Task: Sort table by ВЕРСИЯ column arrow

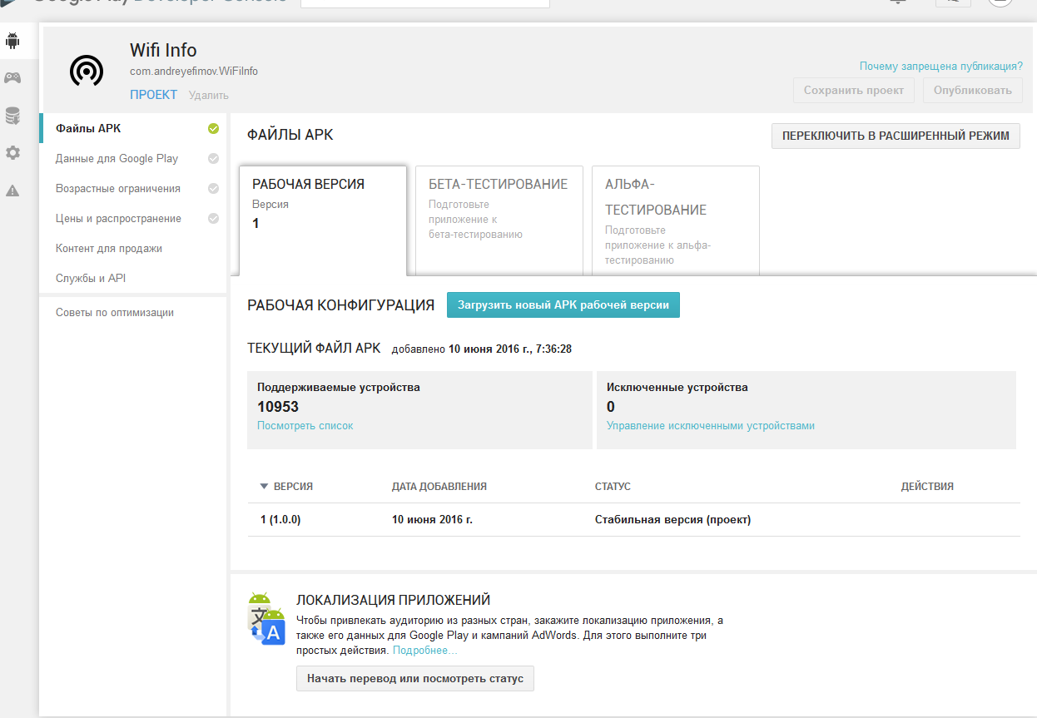Action: [265, 487]
